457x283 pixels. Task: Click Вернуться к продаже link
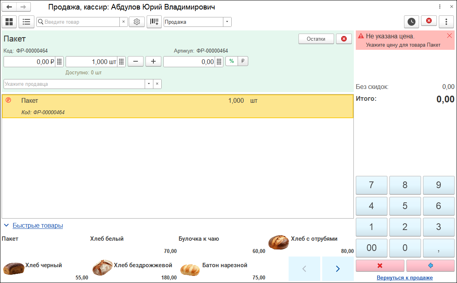pos(404,278)
